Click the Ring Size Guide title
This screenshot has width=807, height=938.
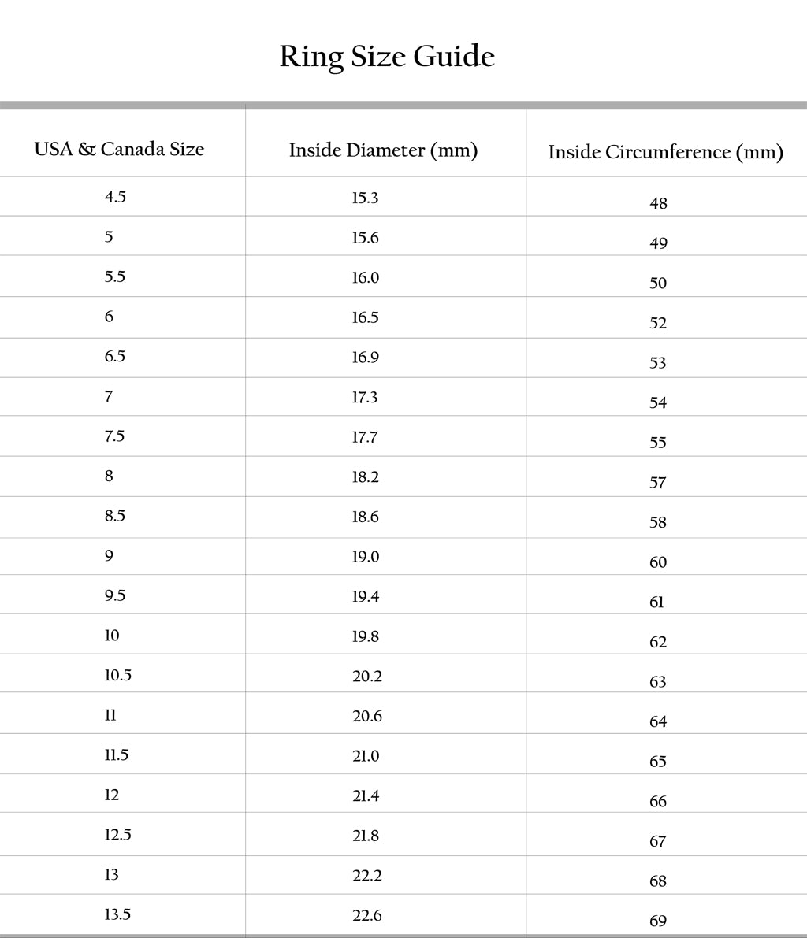click(387, 57)
